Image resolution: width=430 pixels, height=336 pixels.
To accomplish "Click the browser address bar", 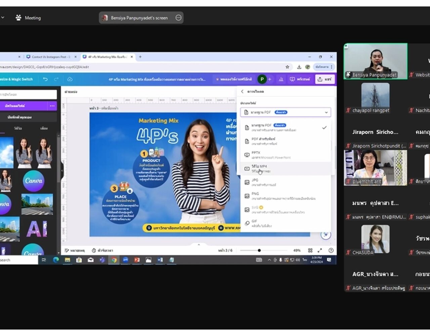I will 141,67.
